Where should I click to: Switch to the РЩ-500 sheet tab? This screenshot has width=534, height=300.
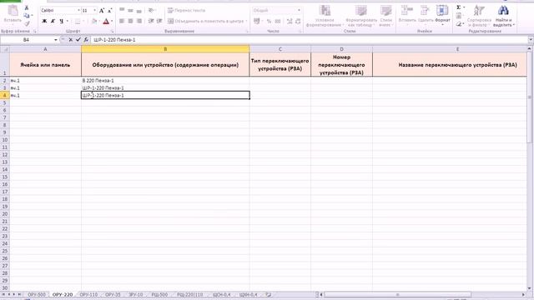pos(159,294)
